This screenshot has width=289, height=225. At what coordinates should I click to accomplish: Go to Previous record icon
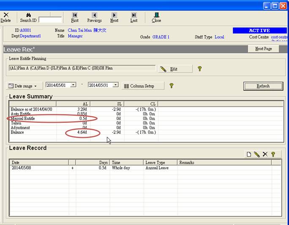point(95,15)
